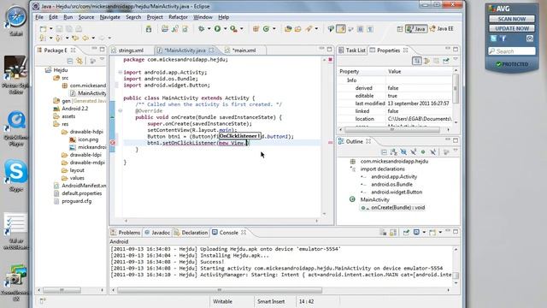Click SCAN NOW in AVG gadget
This screenshot has width=547, height=308.
[x=511, y=19]
